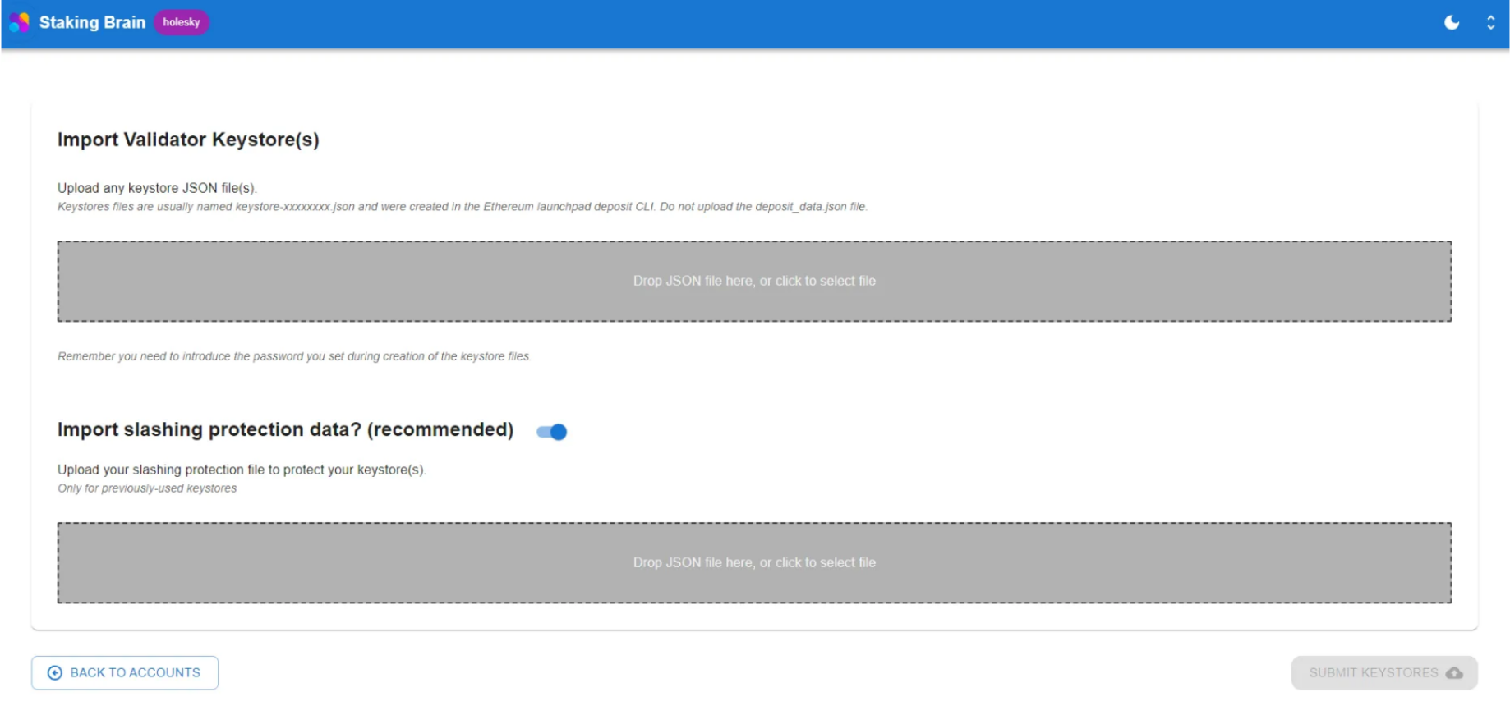1510x706 pixels.
Task: Click the blank header bar beside holesky badge
Action: click(x=739, y=22)
